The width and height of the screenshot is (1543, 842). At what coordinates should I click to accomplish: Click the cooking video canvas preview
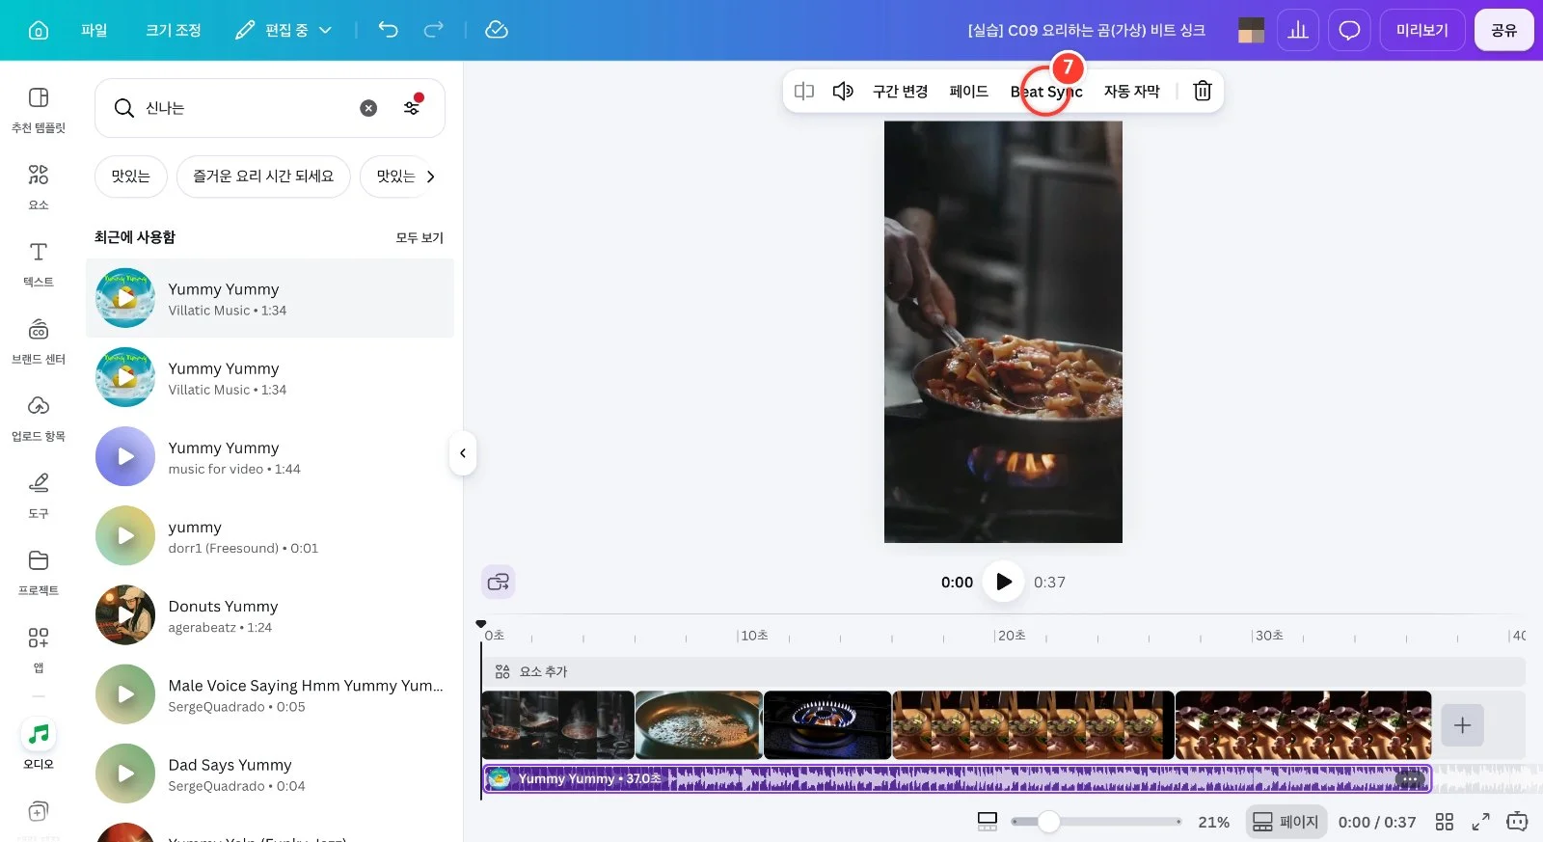[x=1003, y=332]
